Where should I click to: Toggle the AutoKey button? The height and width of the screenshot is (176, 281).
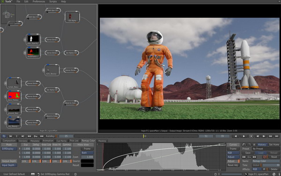tap(51, 136)
